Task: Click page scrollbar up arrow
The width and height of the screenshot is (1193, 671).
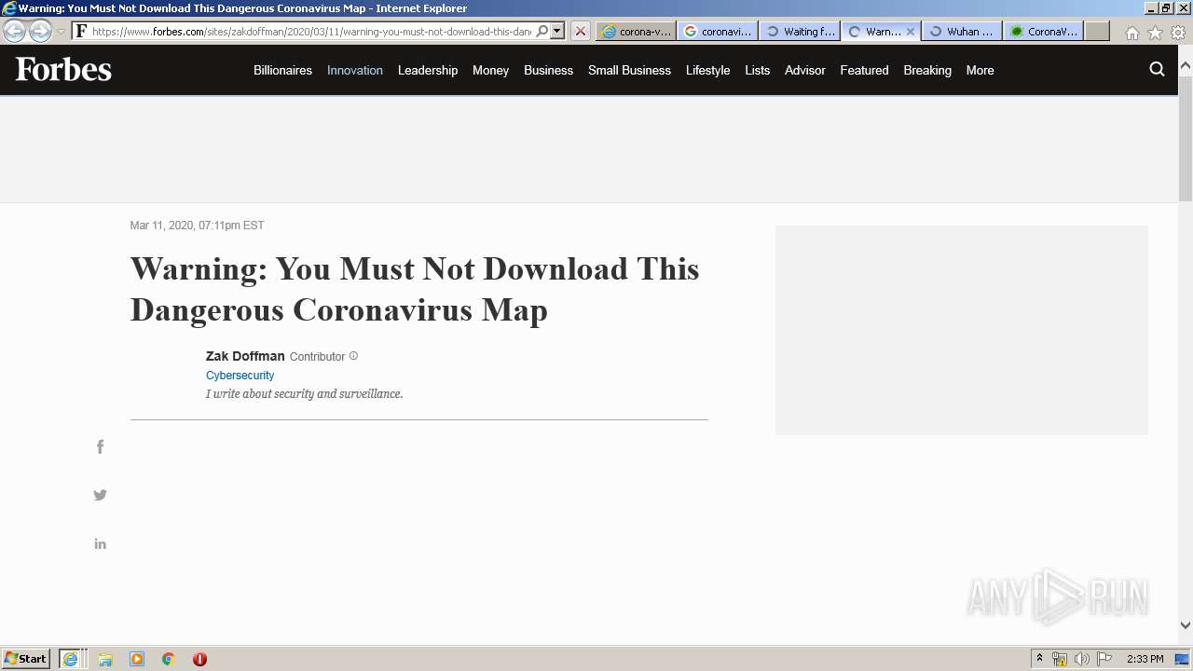Action: [x=1186, y=66]
